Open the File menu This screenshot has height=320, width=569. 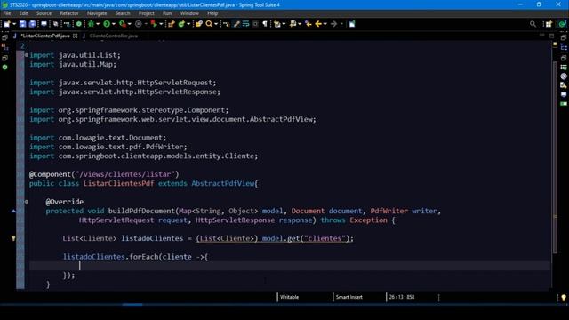coord(7,13)
